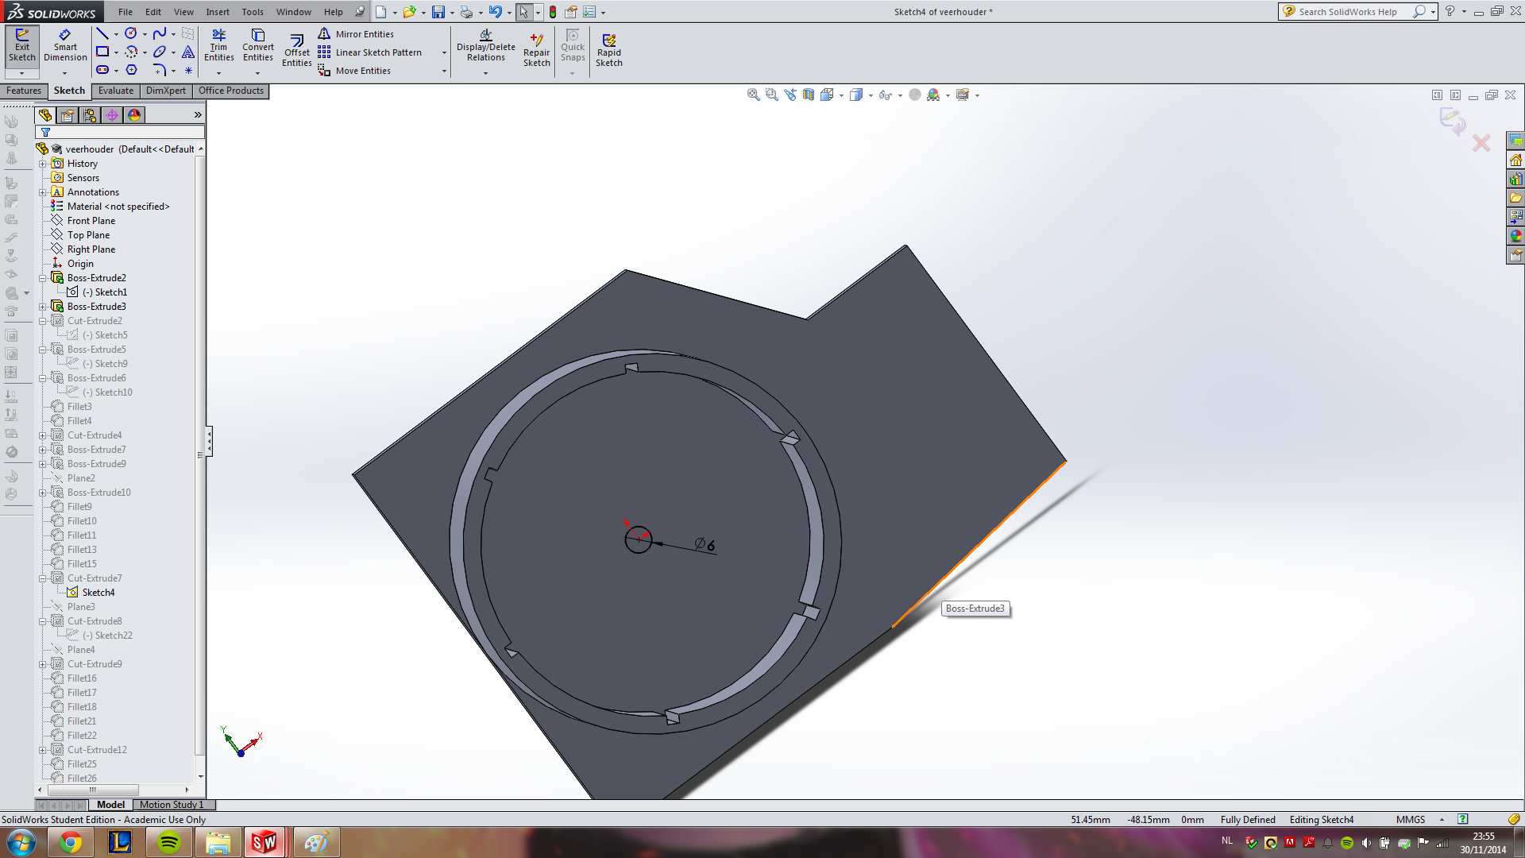Select the Circle sketch tool
Screen dimensions: 1525x858
[x=131, y=33]
